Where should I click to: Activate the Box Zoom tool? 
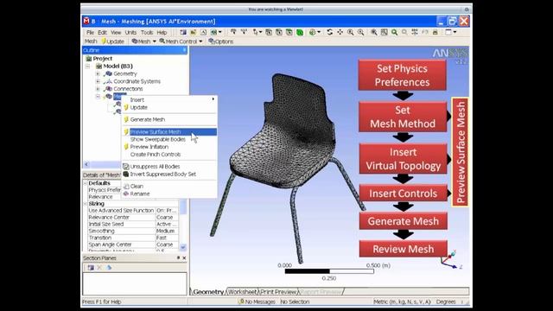click(x=360, y=33)
